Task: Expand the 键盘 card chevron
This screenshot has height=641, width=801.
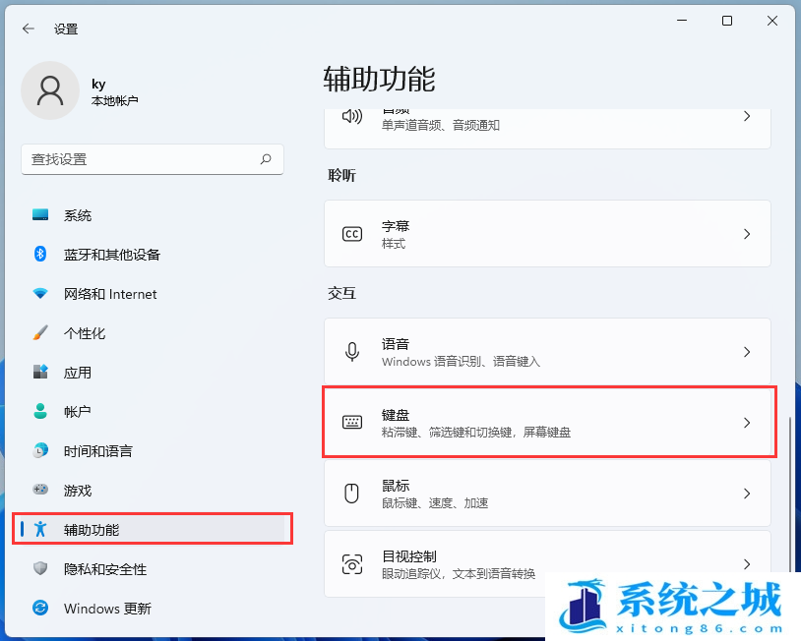Action: [747, 423]
